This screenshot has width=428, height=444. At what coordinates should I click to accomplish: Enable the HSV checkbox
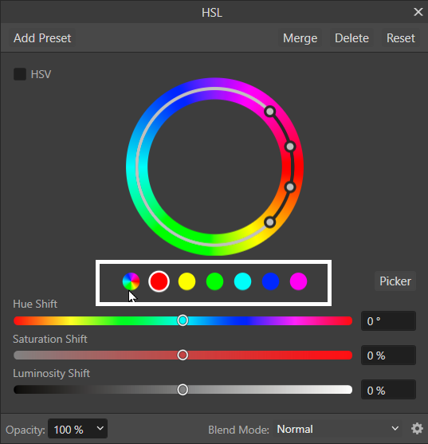pos(20,74)
